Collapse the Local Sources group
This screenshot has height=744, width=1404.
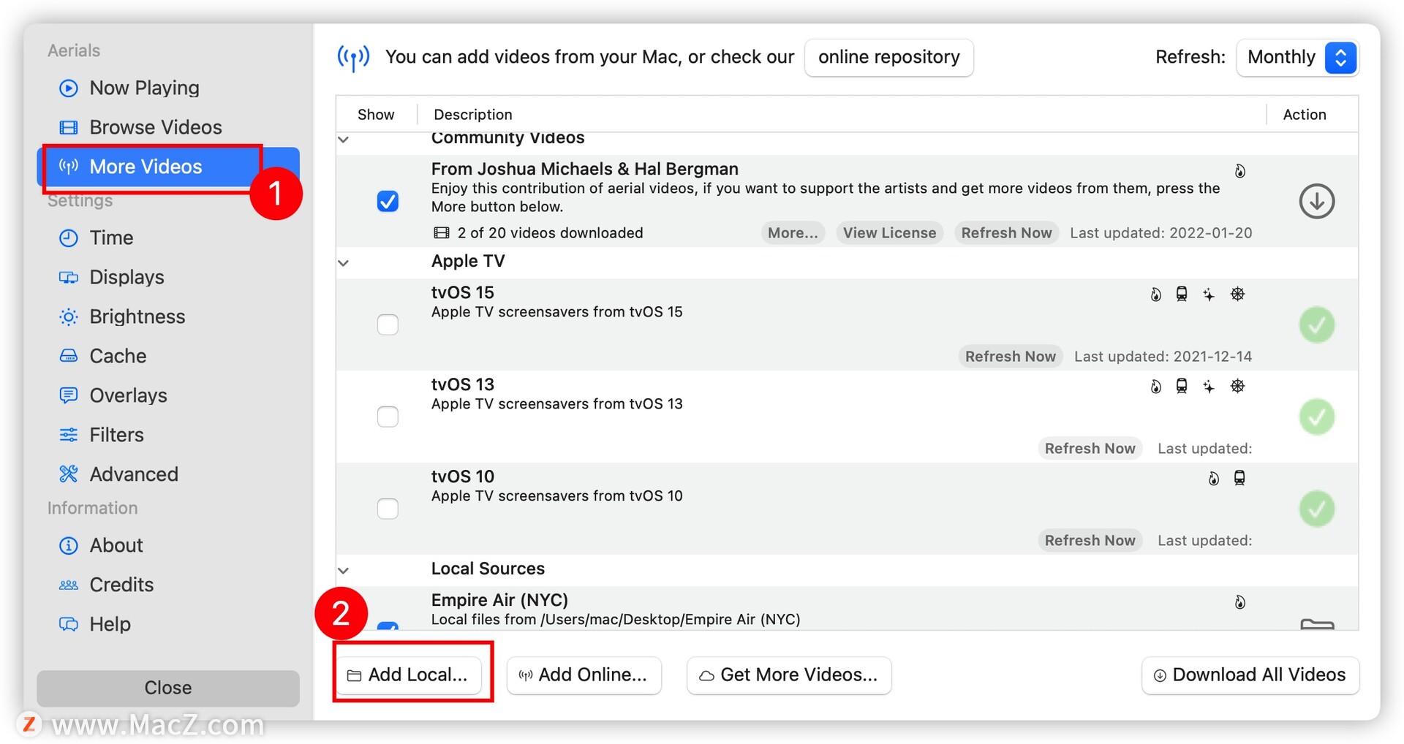344,570
